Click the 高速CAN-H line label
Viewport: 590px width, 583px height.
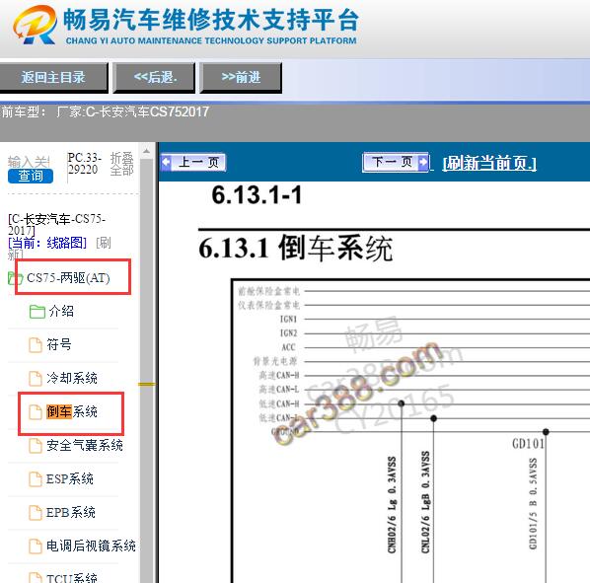pyautogui.click(x=279, y=376)
